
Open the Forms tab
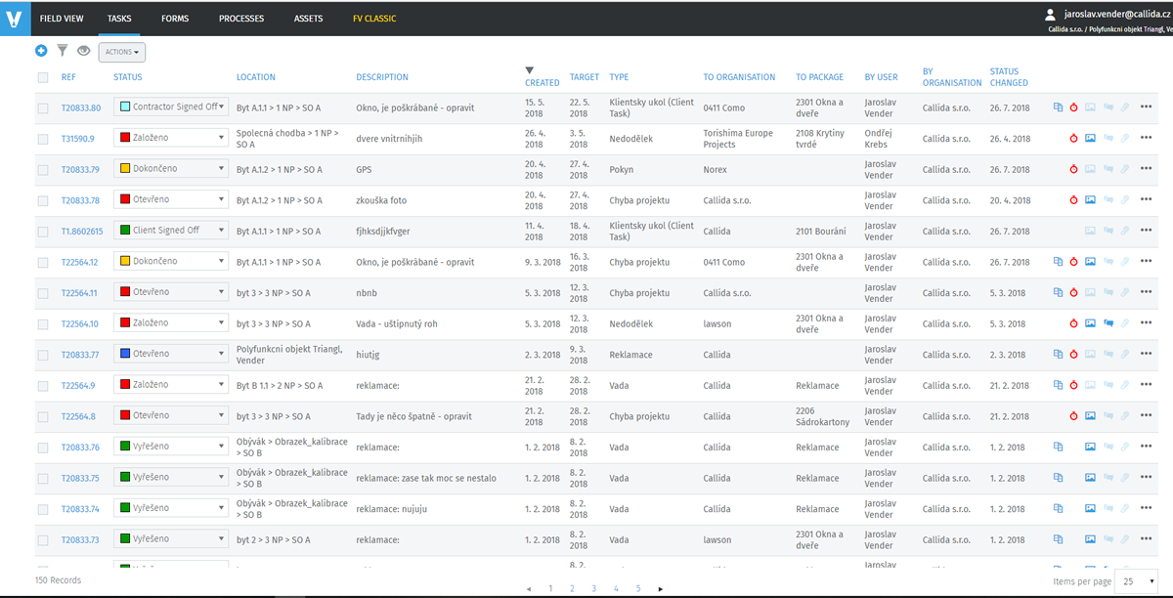[175, 19]
